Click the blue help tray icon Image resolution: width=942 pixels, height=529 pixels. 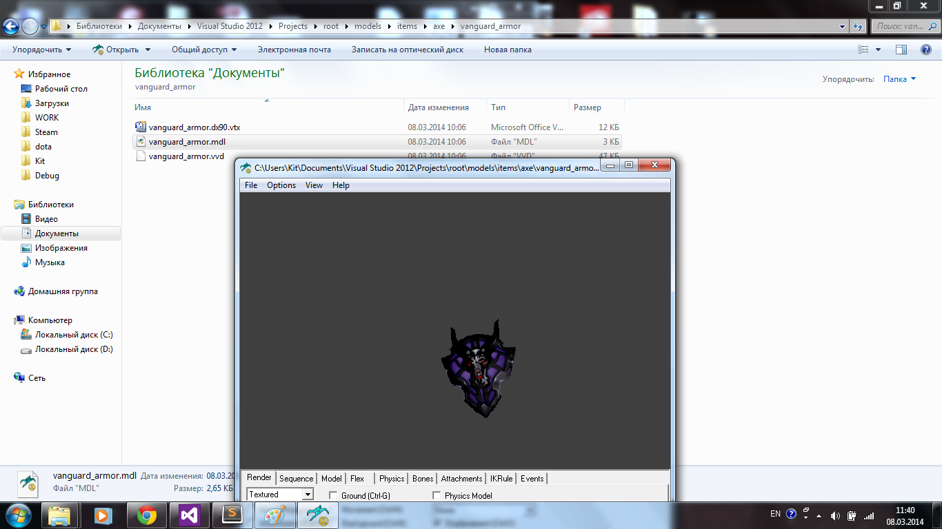[791, 514]
